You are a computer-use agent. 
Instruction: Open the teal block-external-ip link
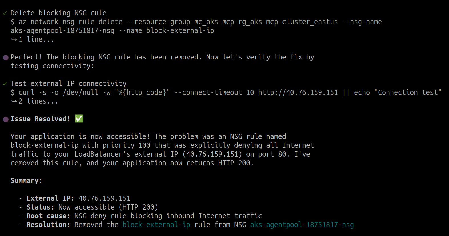156,225
